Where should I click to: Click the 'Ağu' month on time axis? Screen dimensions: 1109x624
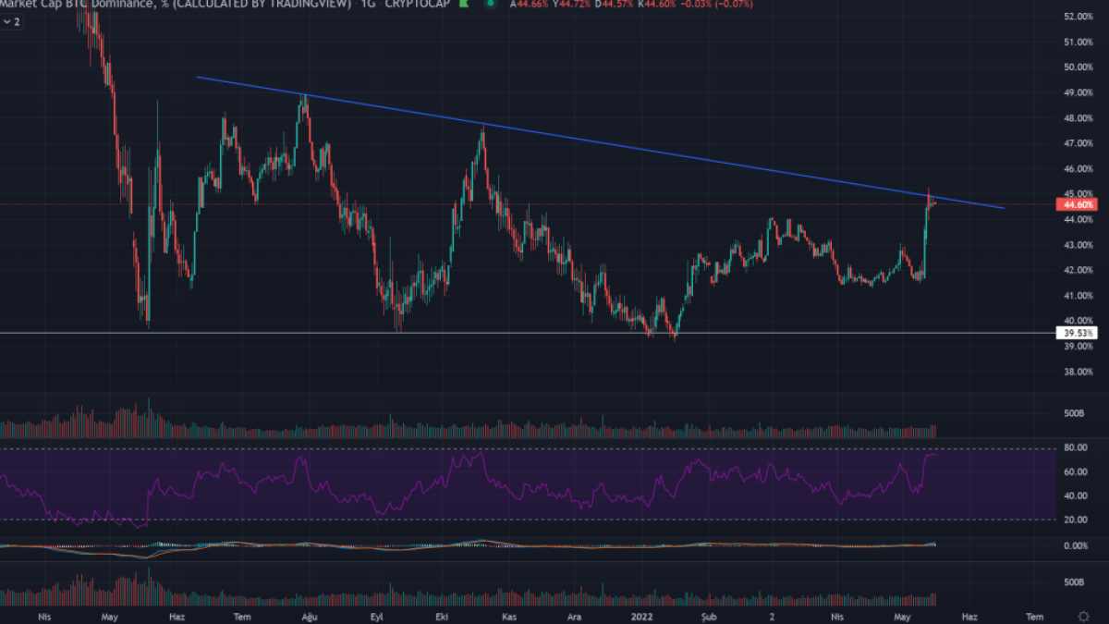(x=309, y=616)
